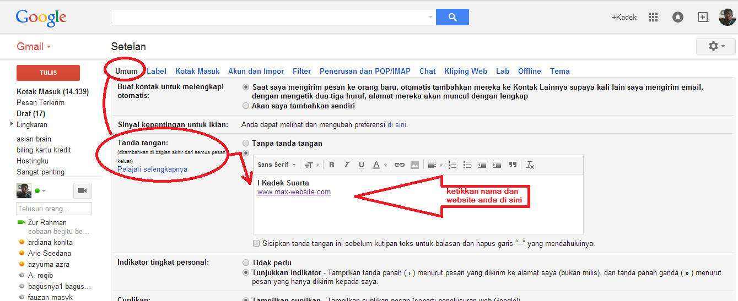This screenshot has height=301, width=738.
Task: Open Penerusan dan POP/IMAP tab
Action: click(x=365, y=71)
